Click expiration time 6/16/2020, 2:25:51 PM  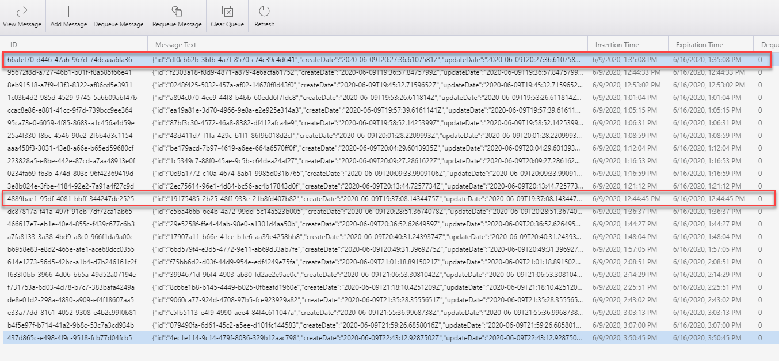tap(707, 287)
